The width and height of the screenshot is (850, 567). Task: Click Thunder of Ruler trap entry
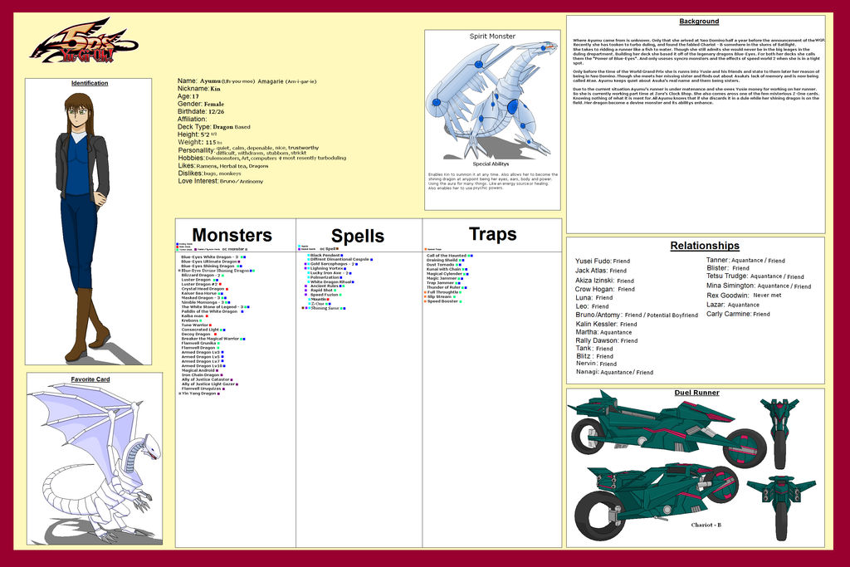coord(447,287)
